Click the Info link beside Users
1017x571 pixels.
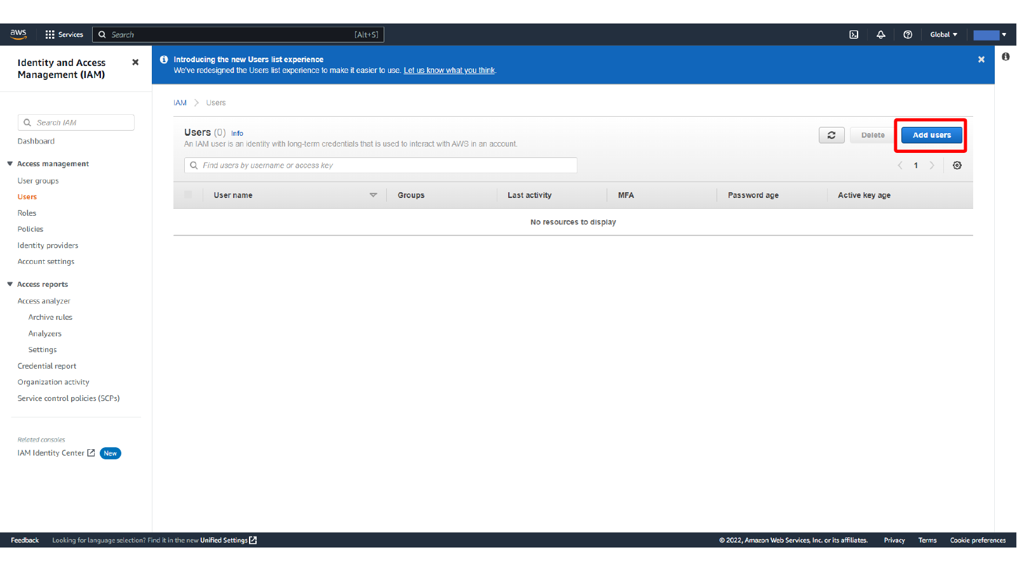pos(237,133)
